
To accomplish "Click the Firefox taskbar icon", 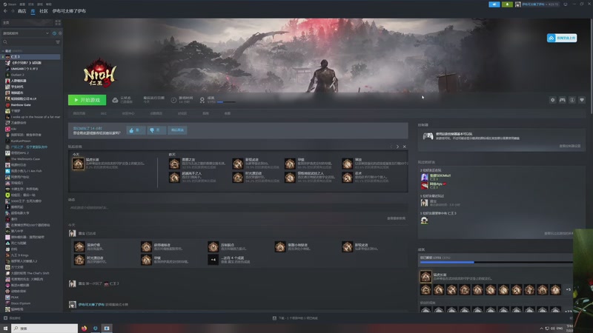I will pos(84,329).
